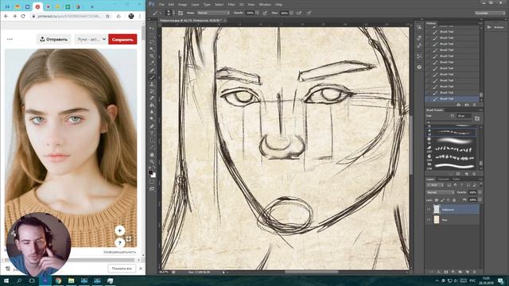Open the File menu
509x286 pixels.
coord(161,5)
